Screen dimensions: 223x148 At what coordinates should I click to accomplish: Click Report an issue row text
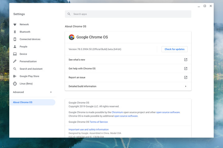[77, 77]
